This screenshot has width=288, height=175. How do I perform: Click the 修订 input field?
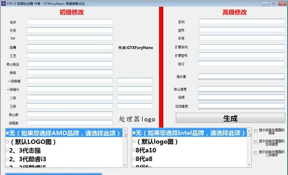coord(241,64)
